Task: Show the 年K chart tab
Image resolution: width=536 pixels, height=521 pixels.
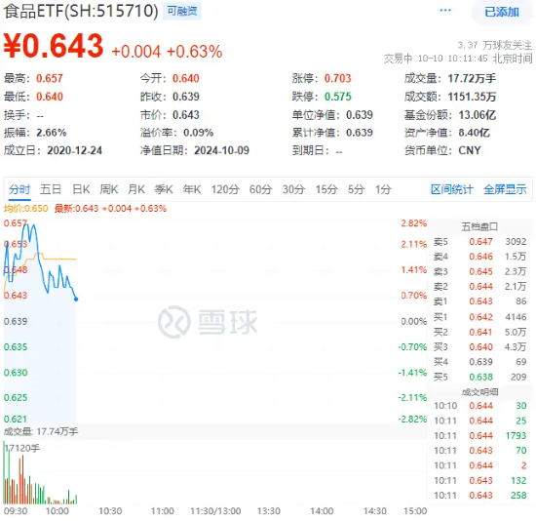Action: click(192, 189)
